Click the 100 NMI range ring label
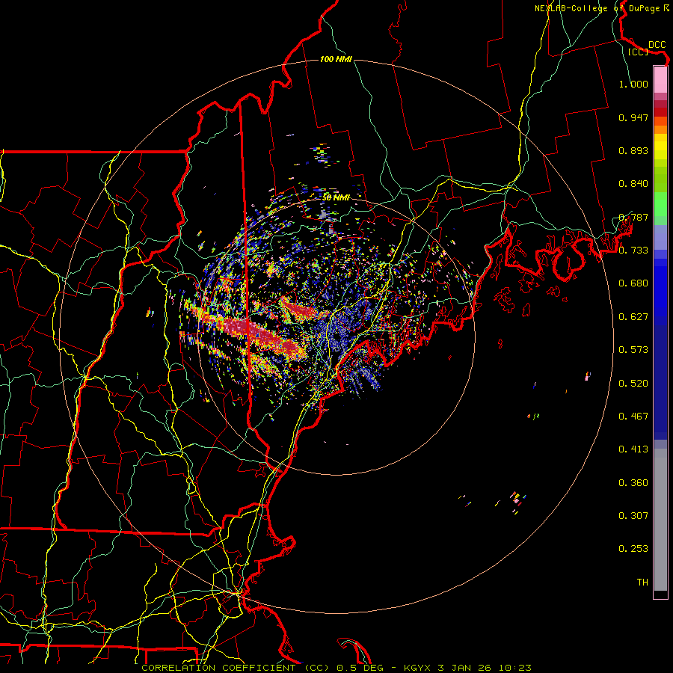The height and width of the screenshot is (673, 673). pos(336,59)
